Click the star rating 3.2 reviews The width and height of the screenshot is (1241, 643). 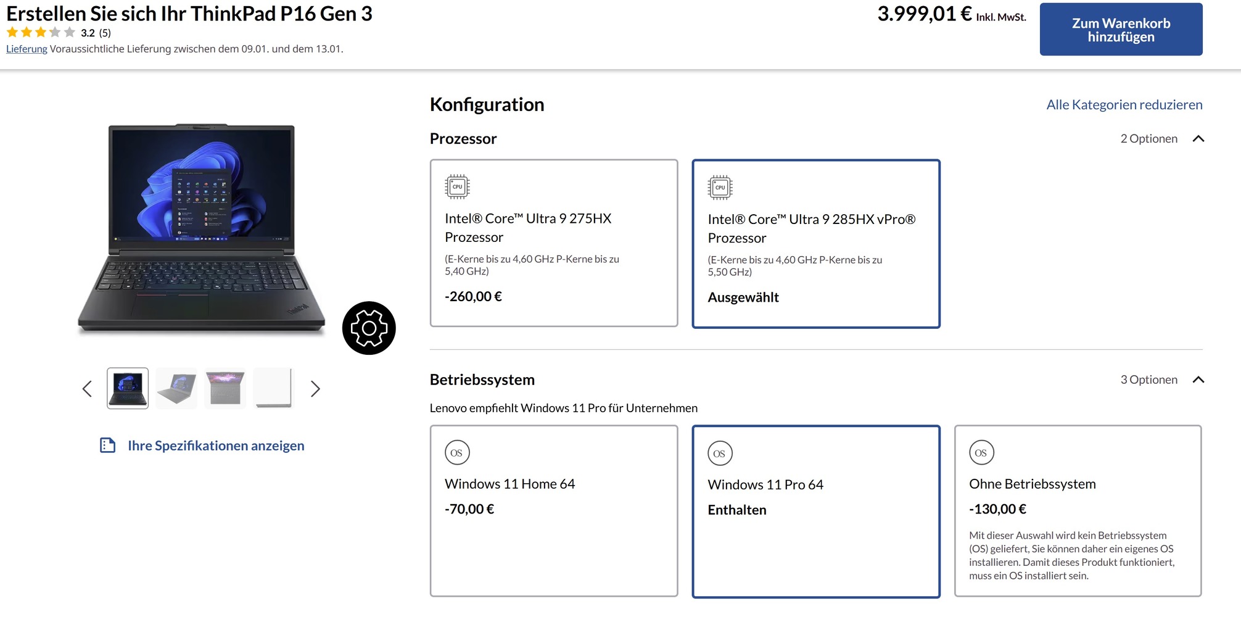pyautogui.click(x=59, y=33)
